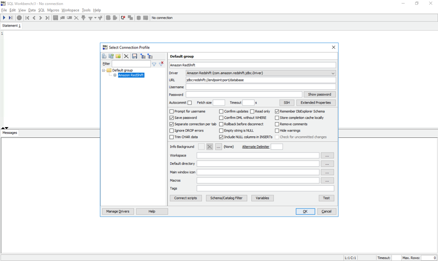Go to next row arrow icon

[40, 18]
